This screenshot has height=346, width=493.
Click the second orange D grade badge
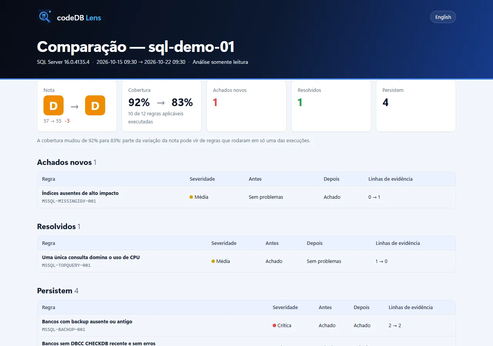(95, 105)
